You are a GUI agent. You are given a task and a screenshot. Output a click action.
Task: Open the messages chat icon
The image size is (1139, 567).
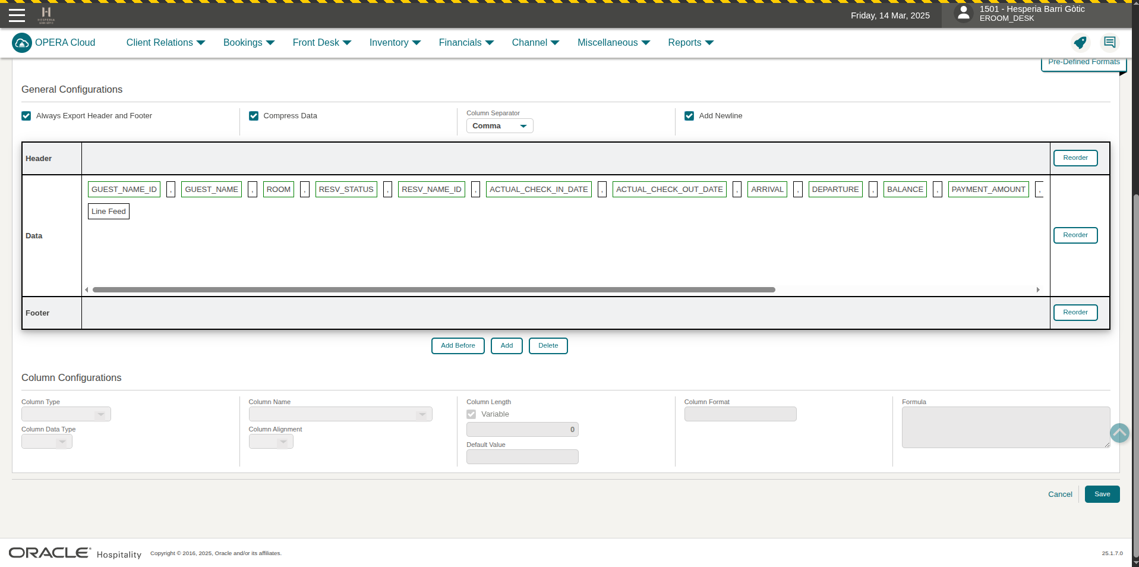(x=1109, y=43)
